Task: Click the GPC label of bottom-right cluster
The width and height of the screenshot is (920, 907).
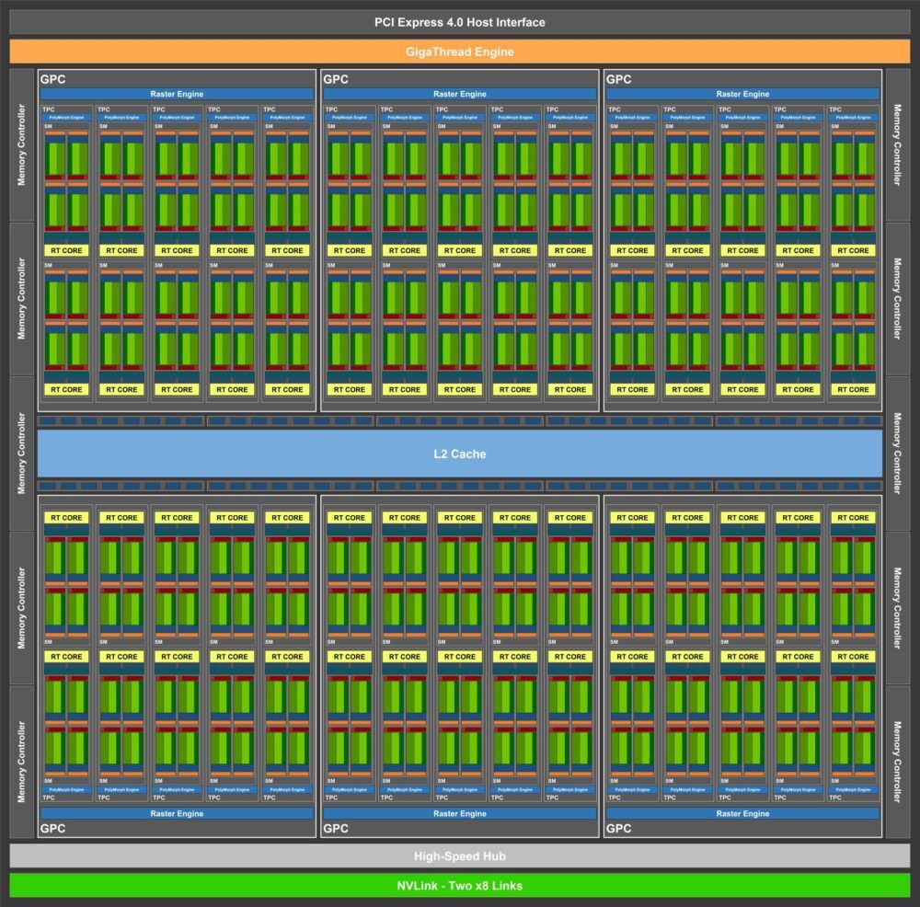Action: (619, 829)
